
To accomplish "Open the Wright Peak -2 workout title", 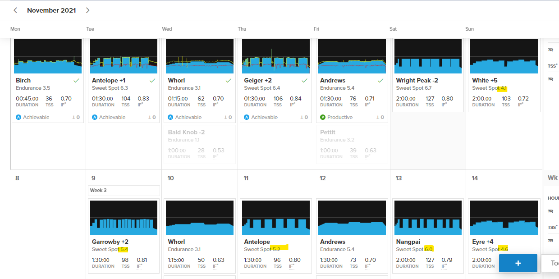I will (x=417, y=80).
